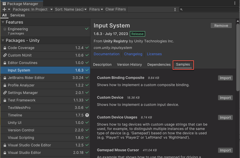
Task: Click the Engineering feature stack icon
Action: coord(5,29)
